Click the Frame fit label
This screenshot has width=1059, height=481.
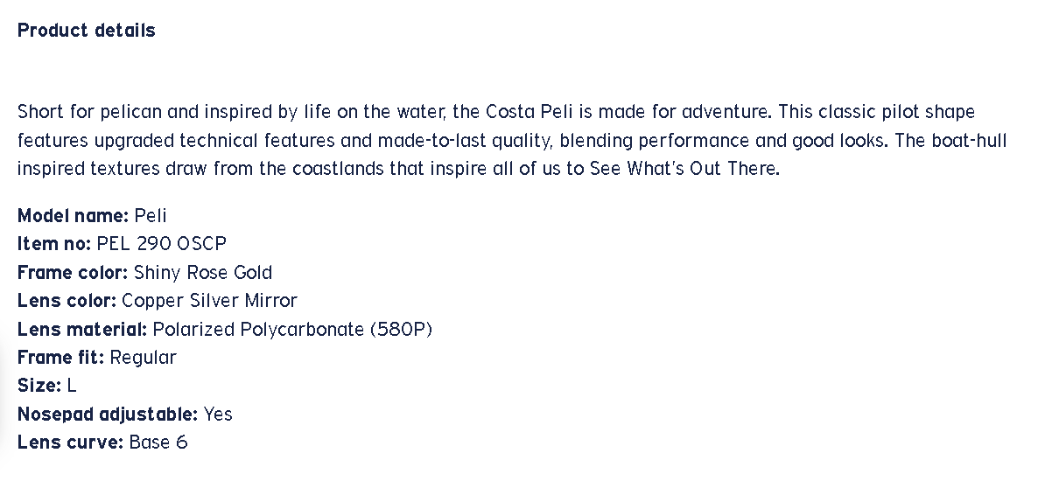60,358
